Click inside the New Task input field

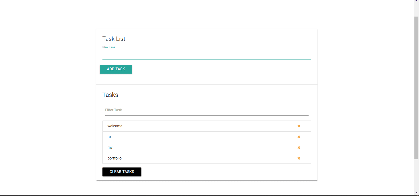coord(207,55)
